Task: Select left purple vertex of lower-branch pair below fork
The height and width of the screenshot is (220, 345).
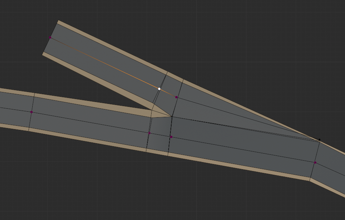Action: (x=149, y=133)
